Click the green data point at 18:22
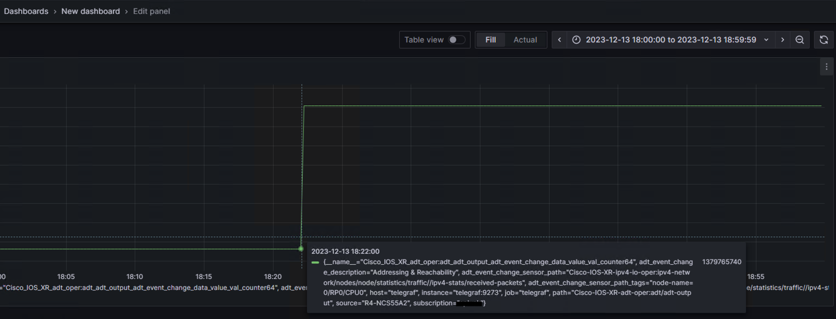Viewport: 836px width, 319px height. (301, 249)
